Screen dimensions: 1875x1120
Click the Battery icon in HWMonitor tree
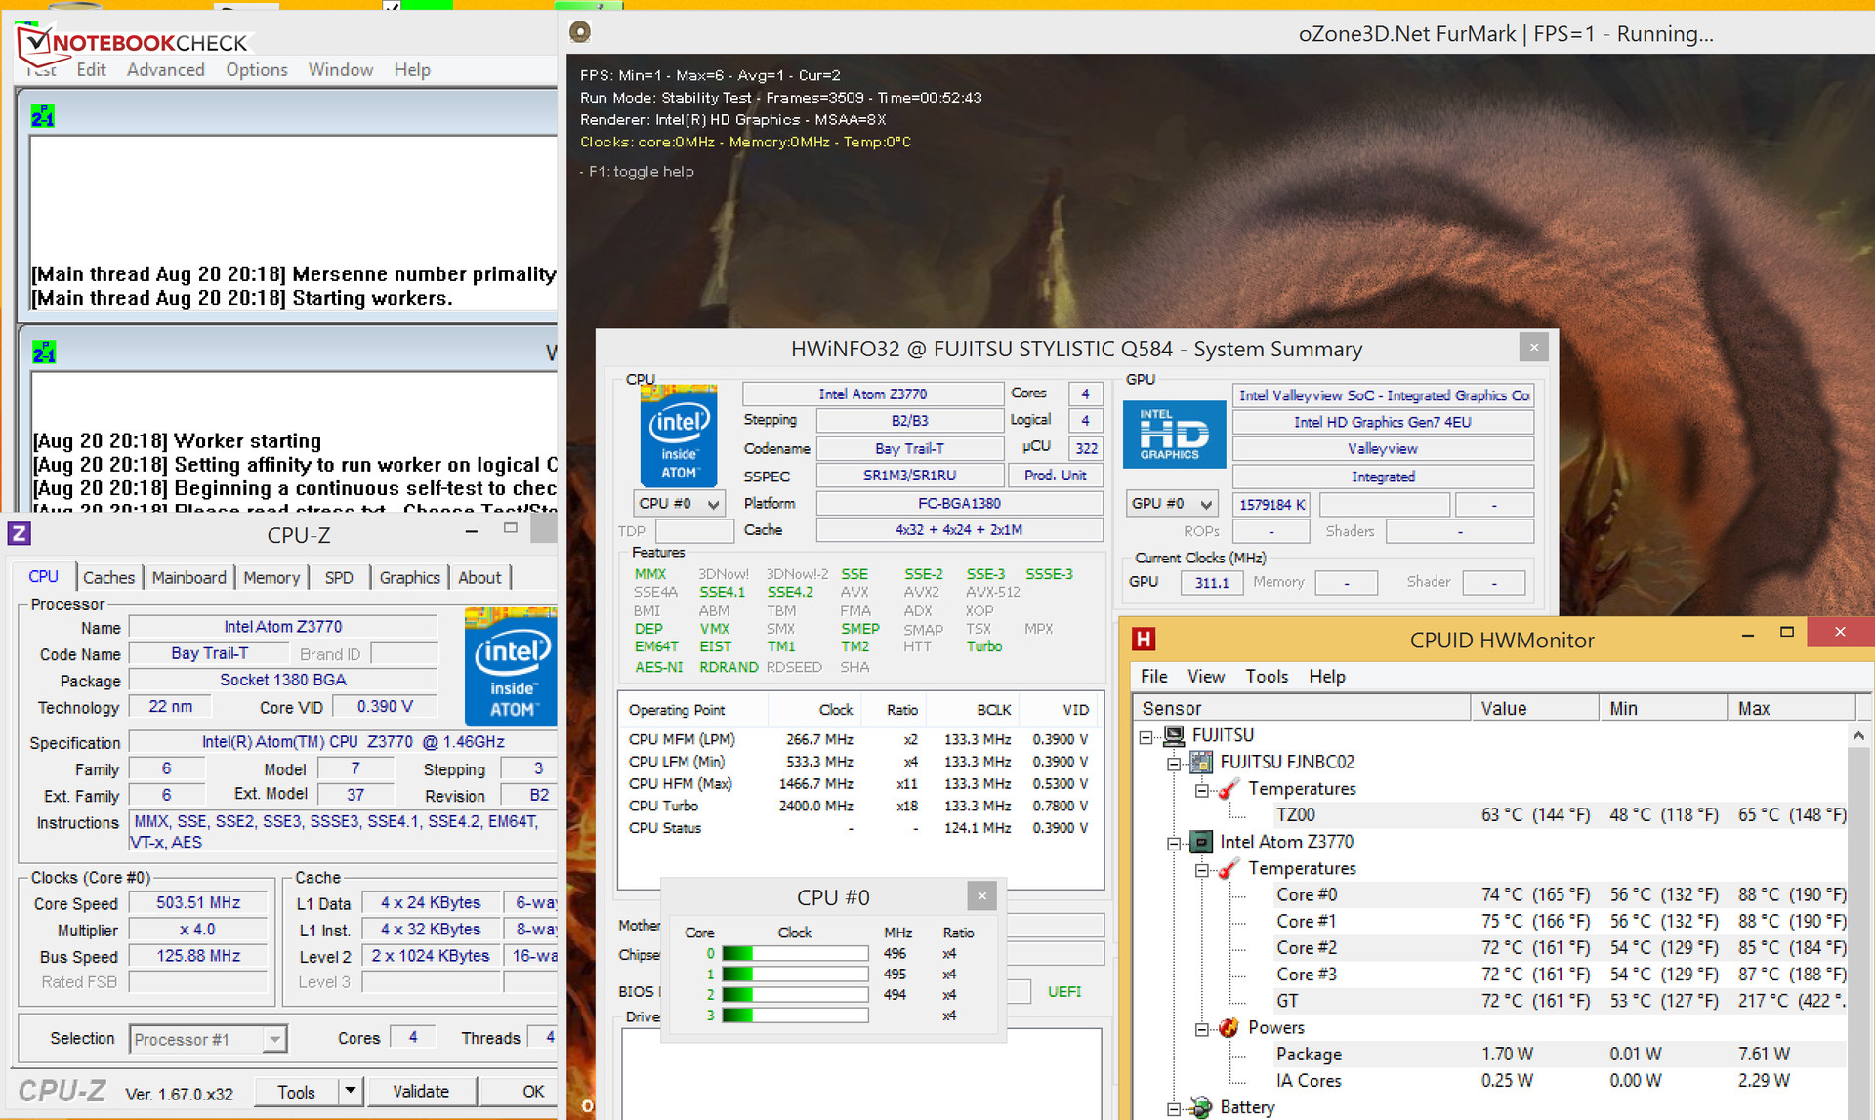[x=1200, y=1107]
